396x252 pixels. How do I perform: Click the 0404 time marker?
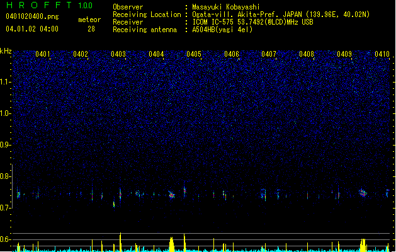(156, 54)
